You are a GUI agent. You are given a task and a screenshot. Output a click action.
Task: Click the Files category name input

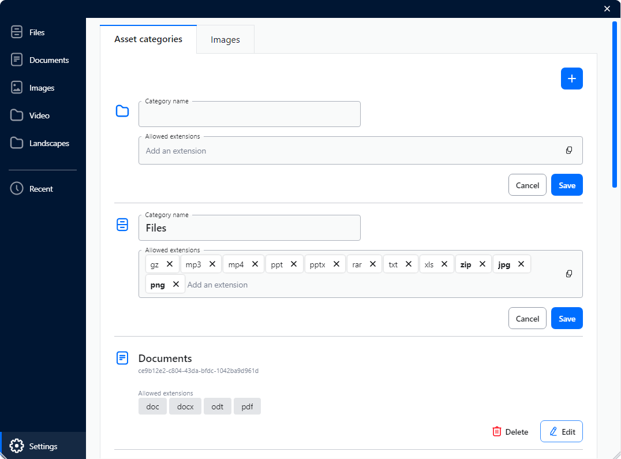point(249,228)
